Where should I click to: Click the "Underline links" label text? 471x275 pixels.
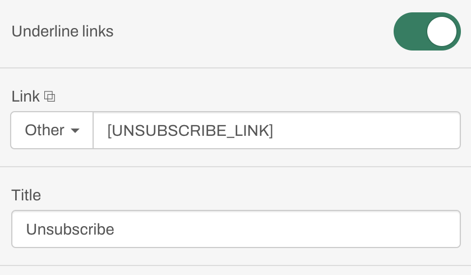(x=62, y=31)
